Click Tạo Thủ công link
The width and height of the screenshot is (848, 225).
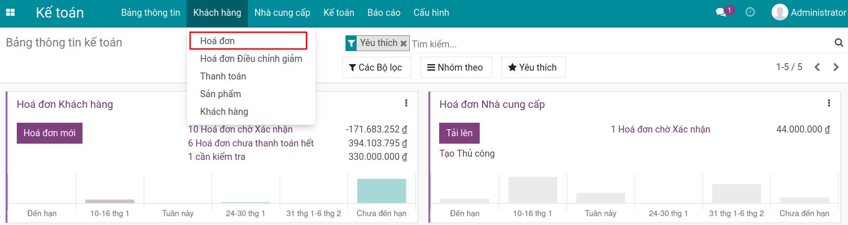[467, 153]
